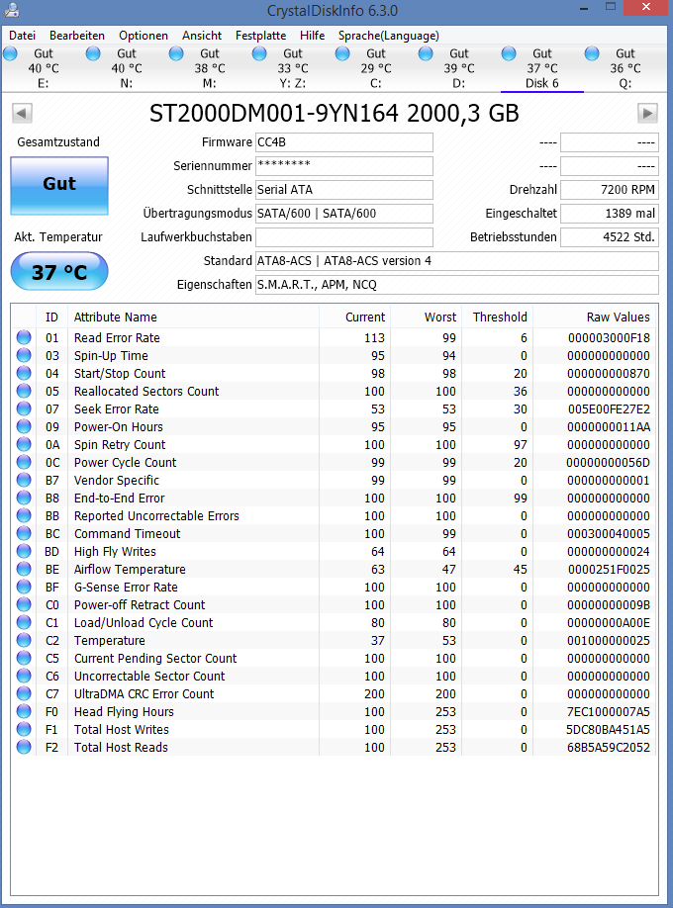Click the Standard field ATA8-ACS

tap(457, 260)
